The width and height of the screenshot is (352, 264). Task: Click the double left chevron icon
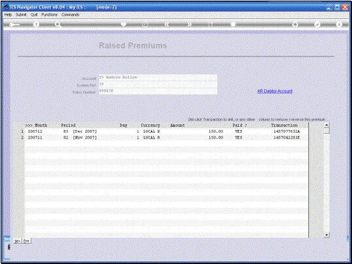pyautogui.click(x=167, y=24)
